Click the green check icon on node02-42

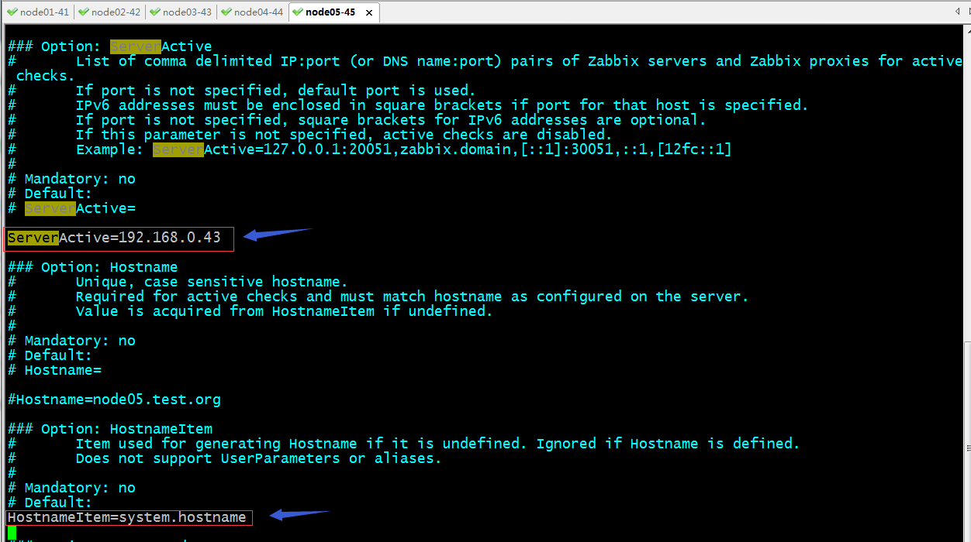(84, 12)
